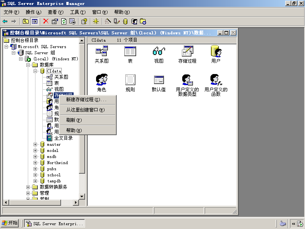Open 用户定义的数据类型 icon in right pane
The height and width of the screenshot is (229, 305).
pyautogui.click(x=187, y=85)
